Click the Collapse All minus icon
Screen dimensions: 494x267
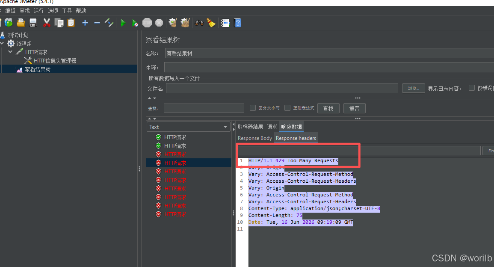click(x=97, y=23)
